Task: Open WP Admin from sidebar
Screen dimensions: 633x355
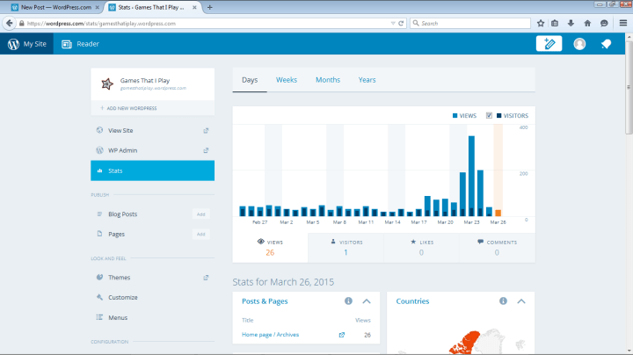Action: 122,150
